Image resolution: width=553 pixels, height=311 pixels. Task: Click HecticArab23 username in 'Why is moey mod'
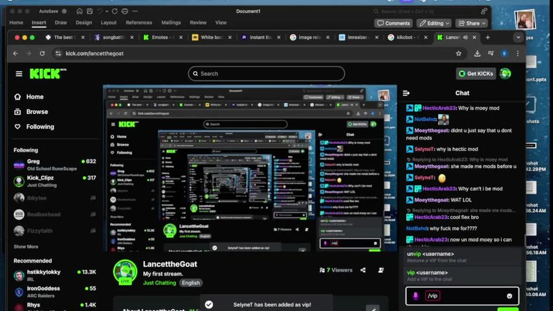(x=439, y=108)
